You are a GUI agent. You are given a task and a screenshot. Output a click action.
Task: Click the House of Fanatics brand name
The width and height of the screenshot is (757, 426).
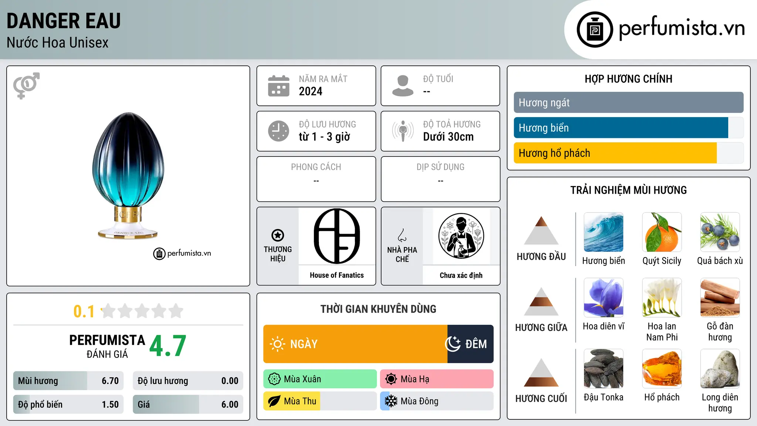337,275
